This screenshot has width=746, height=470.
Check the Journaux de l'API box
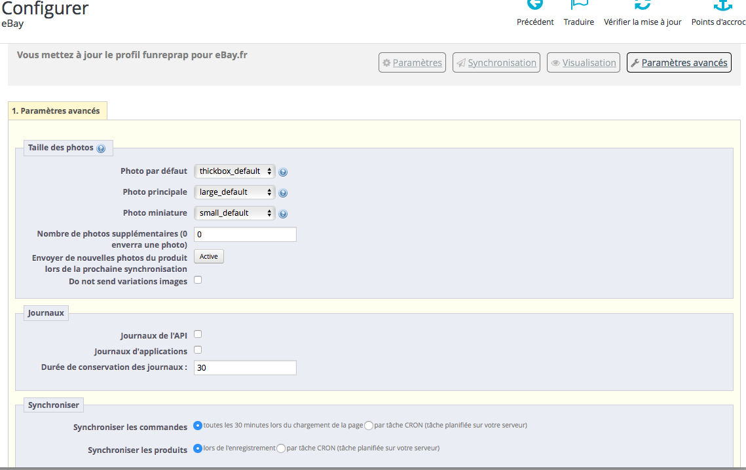[198, 334]
